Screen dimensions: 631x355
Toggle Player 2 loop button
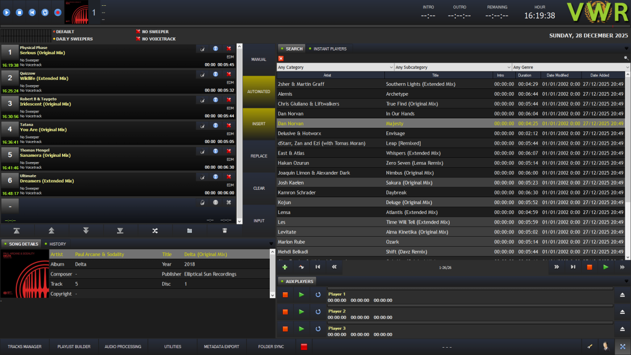[x=318, y=312]
